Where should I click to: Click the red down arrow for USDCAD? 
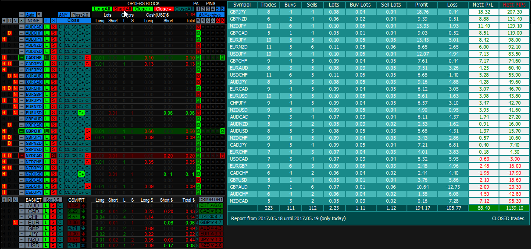click(198, 180)
